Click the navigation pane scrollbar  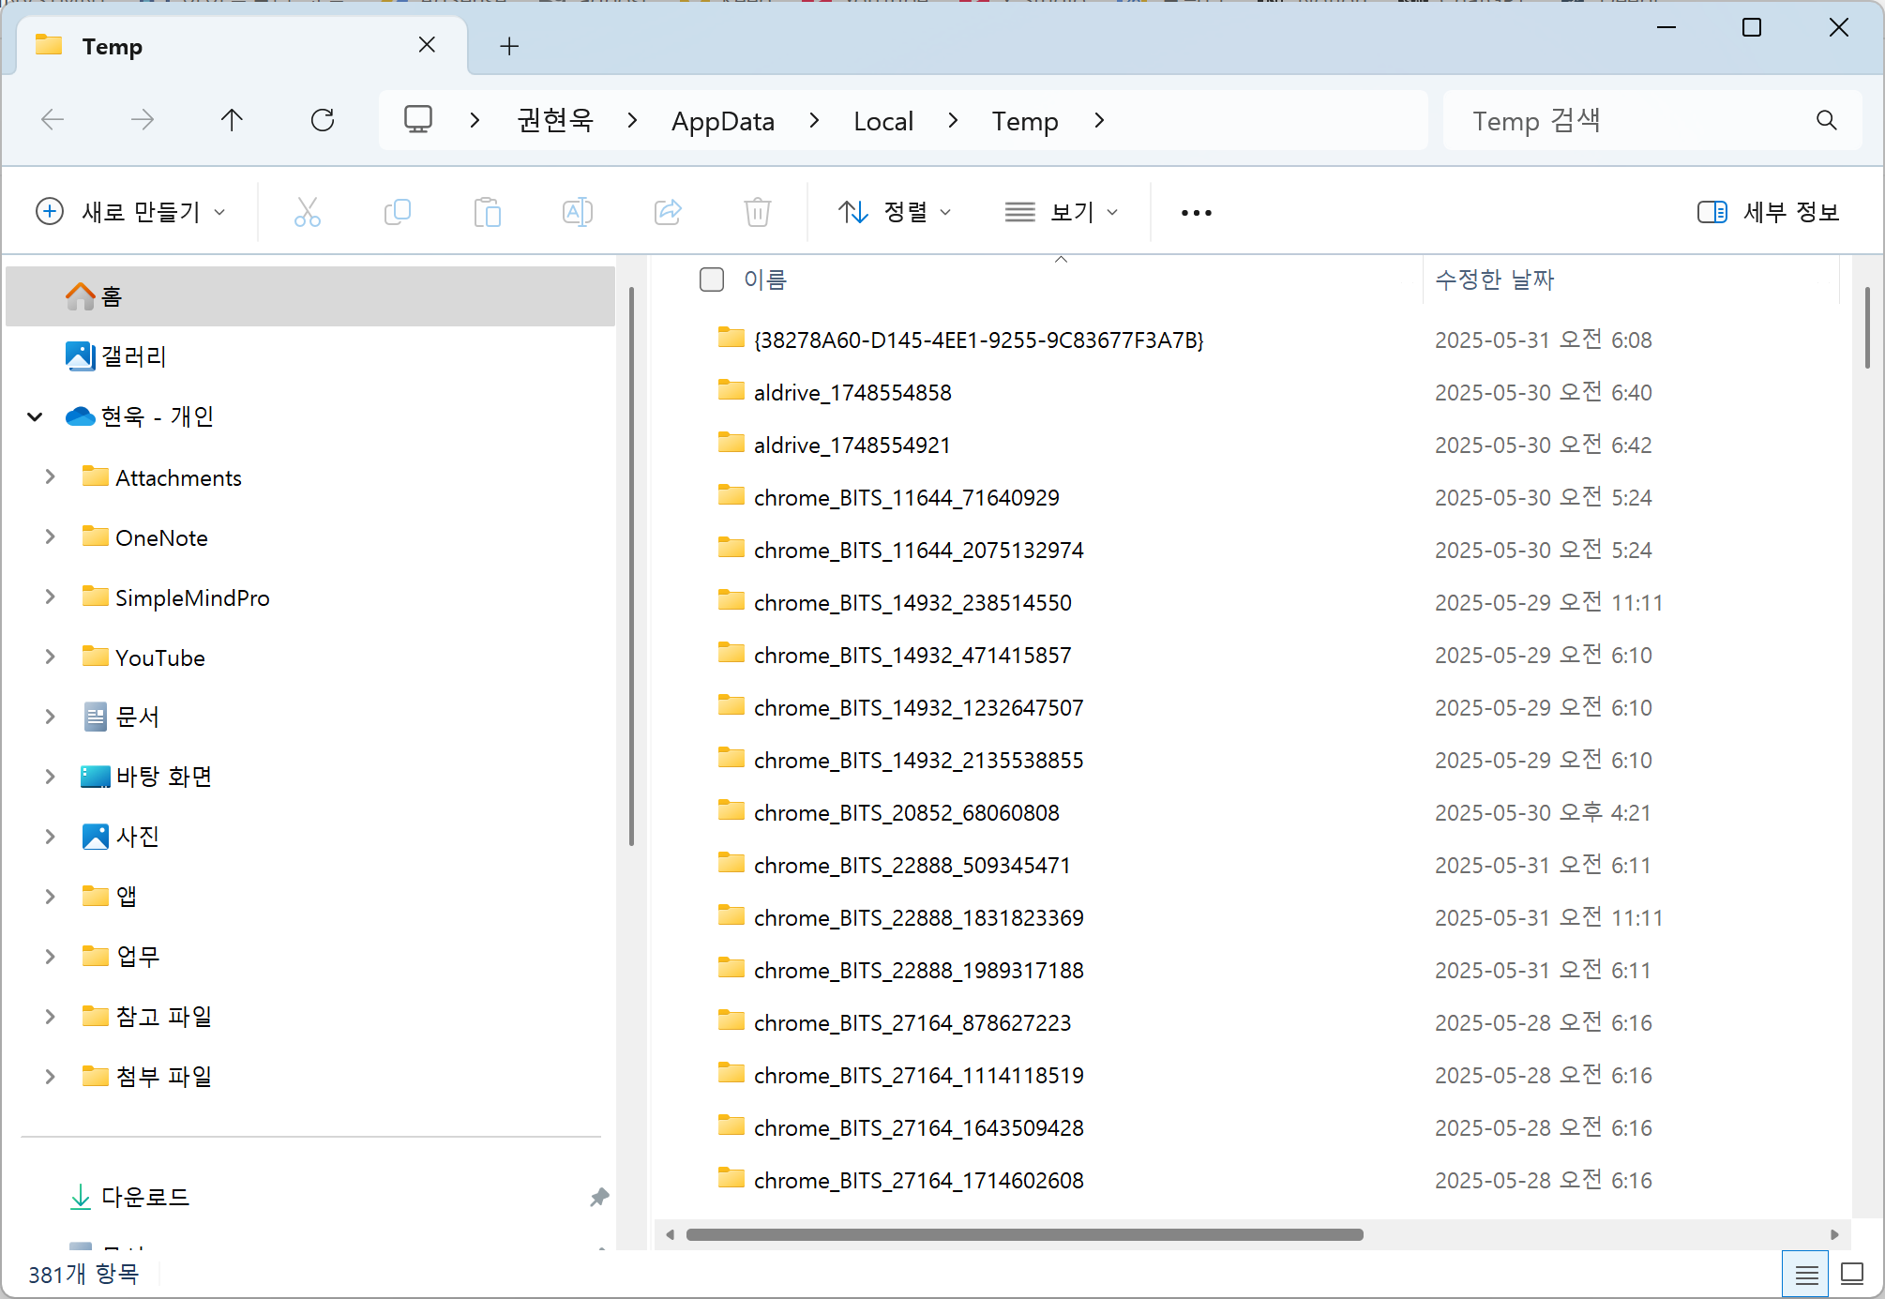(x=631, y=566)
